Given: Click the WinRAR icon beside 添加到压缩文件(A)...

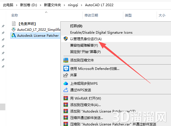Looking at the screenshot, I should click(x=66, y=105).
